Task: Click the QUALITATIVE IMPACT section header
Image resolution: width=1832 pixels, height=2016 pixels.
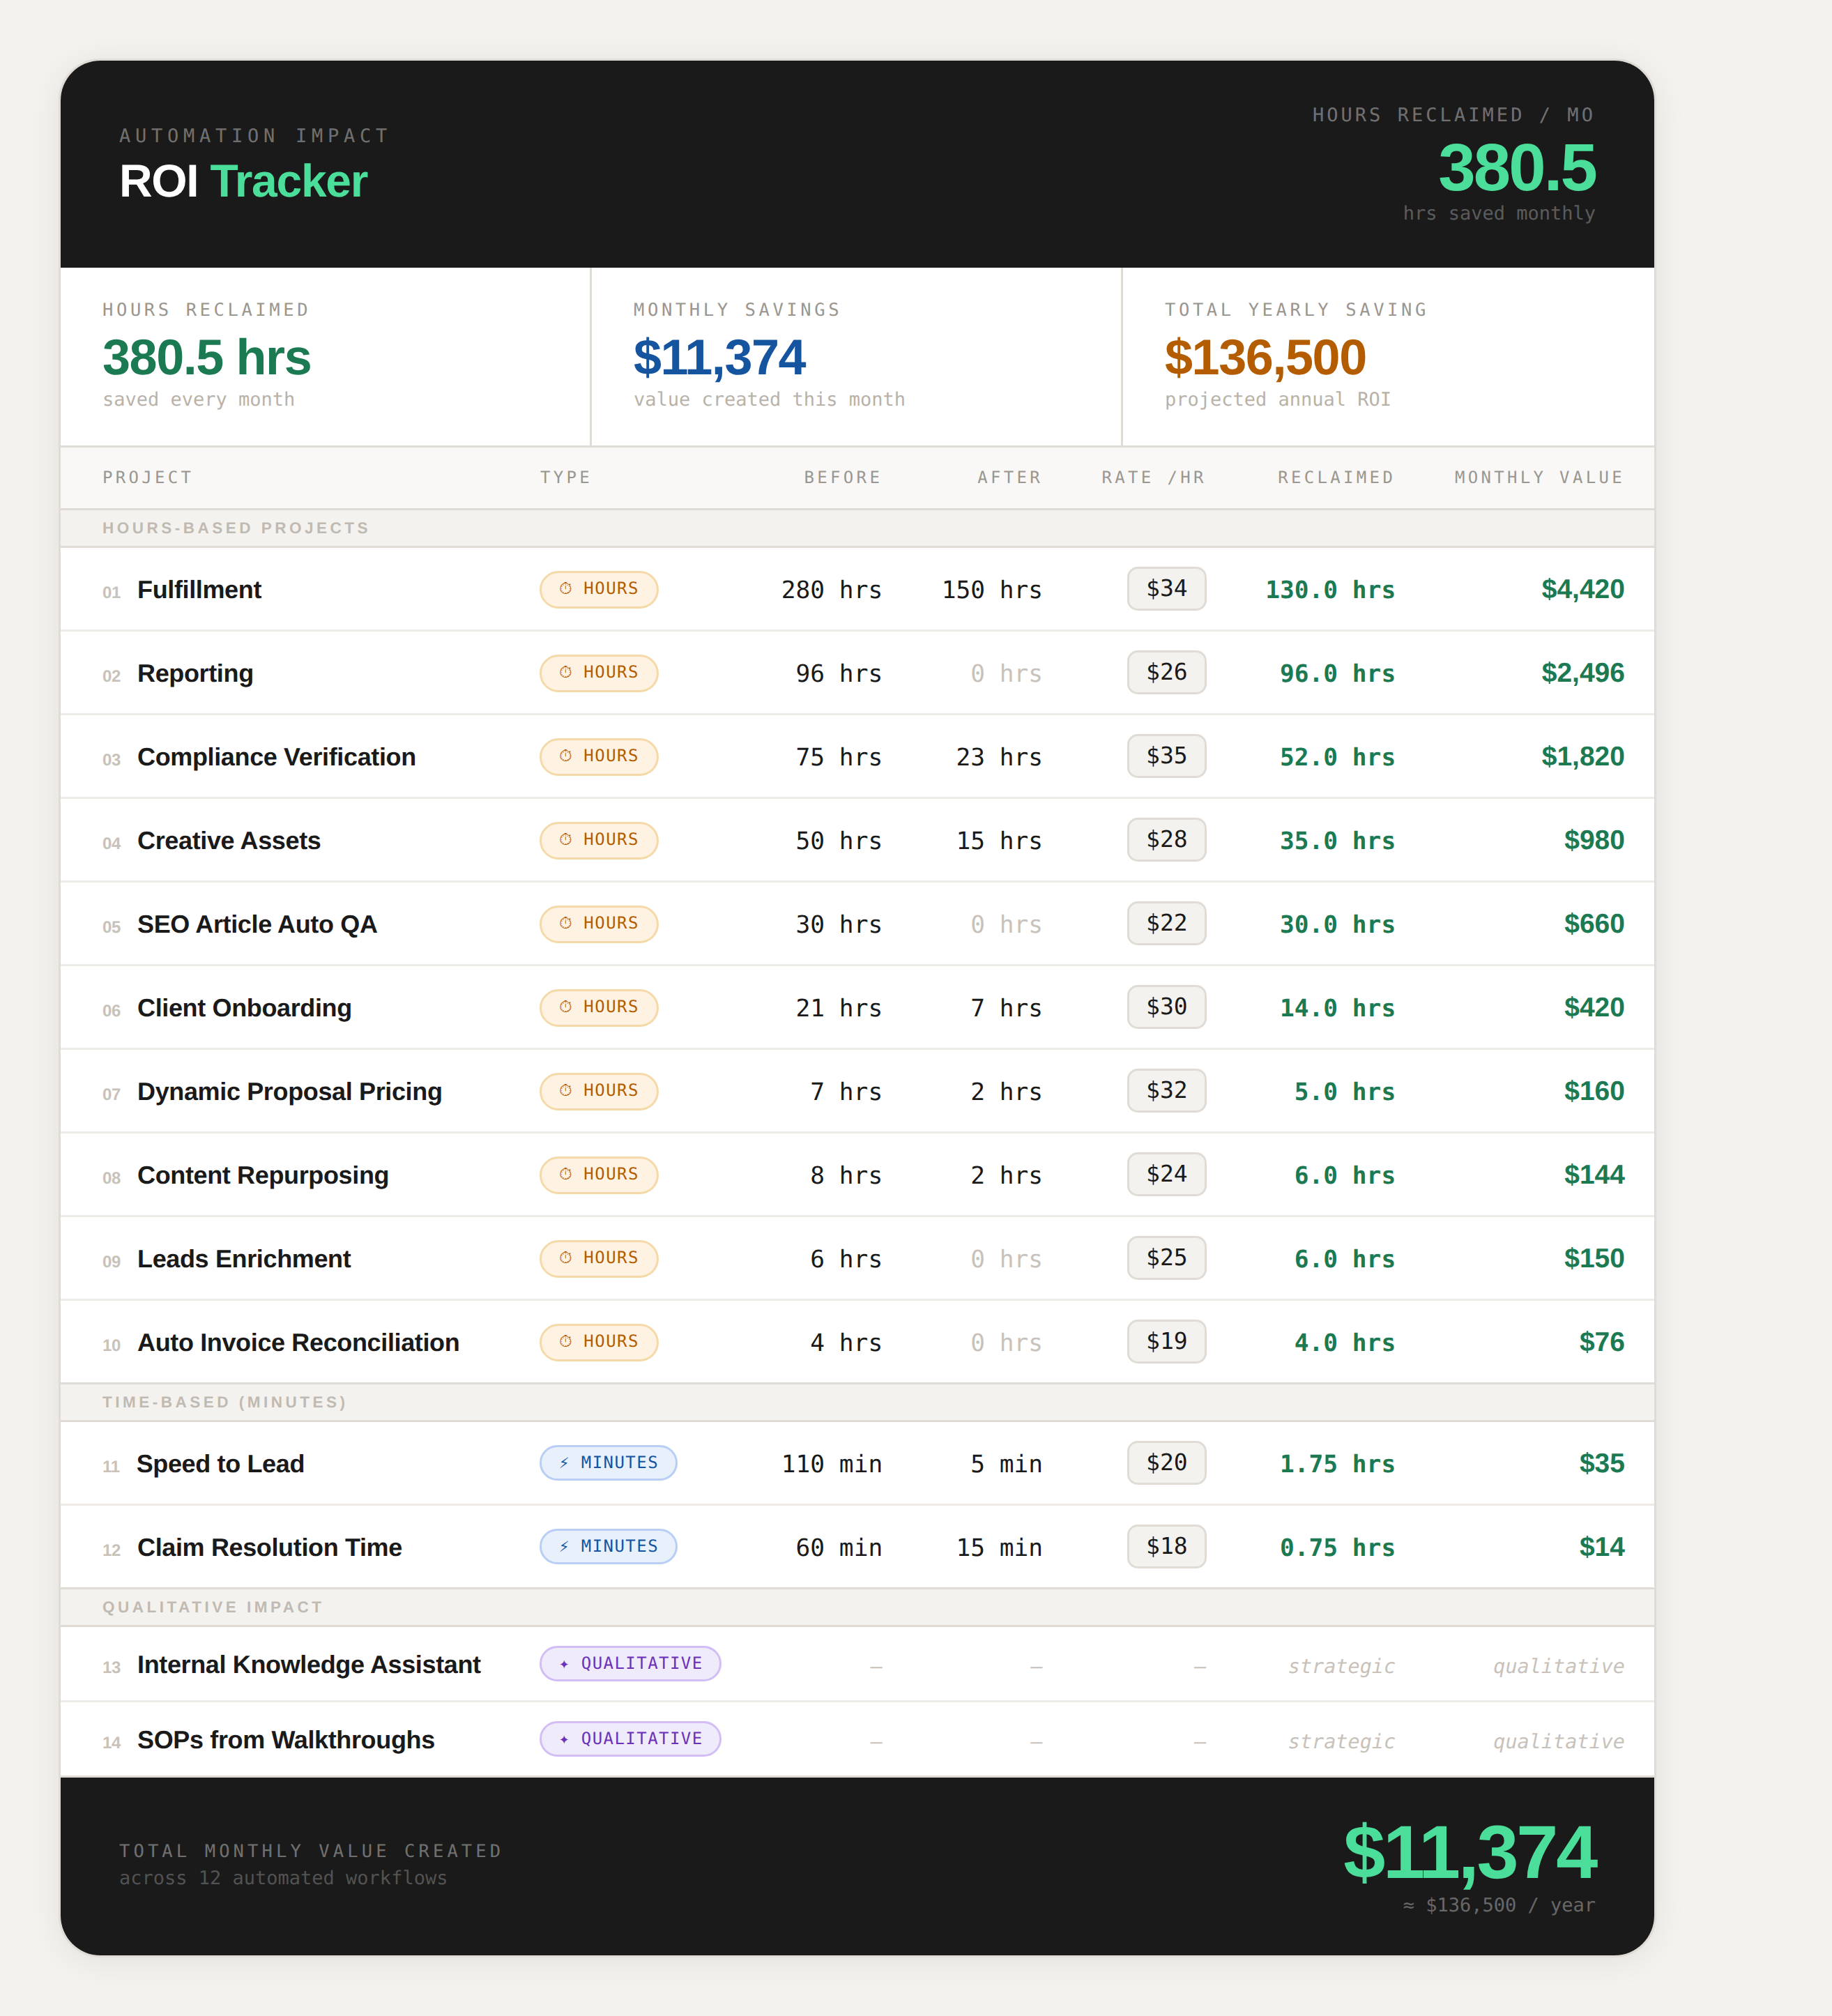Action: point(212,1607)
